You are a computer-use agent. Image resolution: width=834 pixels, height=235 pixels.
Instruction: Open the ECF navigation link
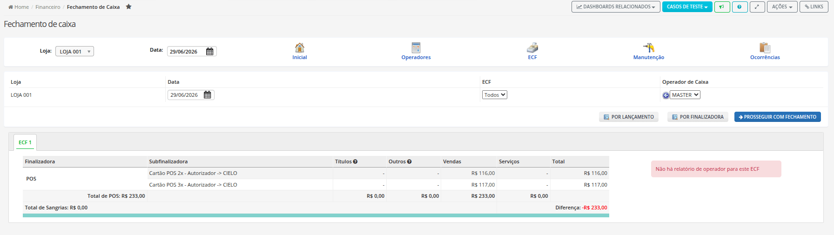[x=532, y=57]
